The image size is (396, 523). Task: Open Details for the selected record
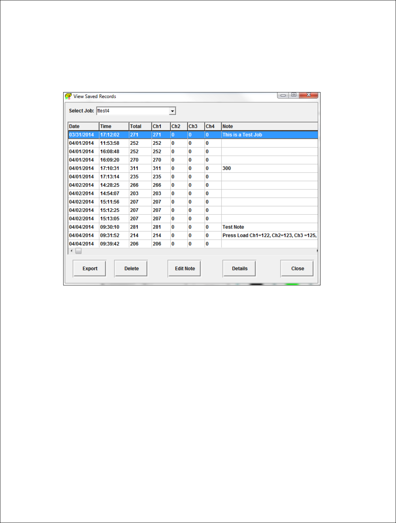pos(239,269)
